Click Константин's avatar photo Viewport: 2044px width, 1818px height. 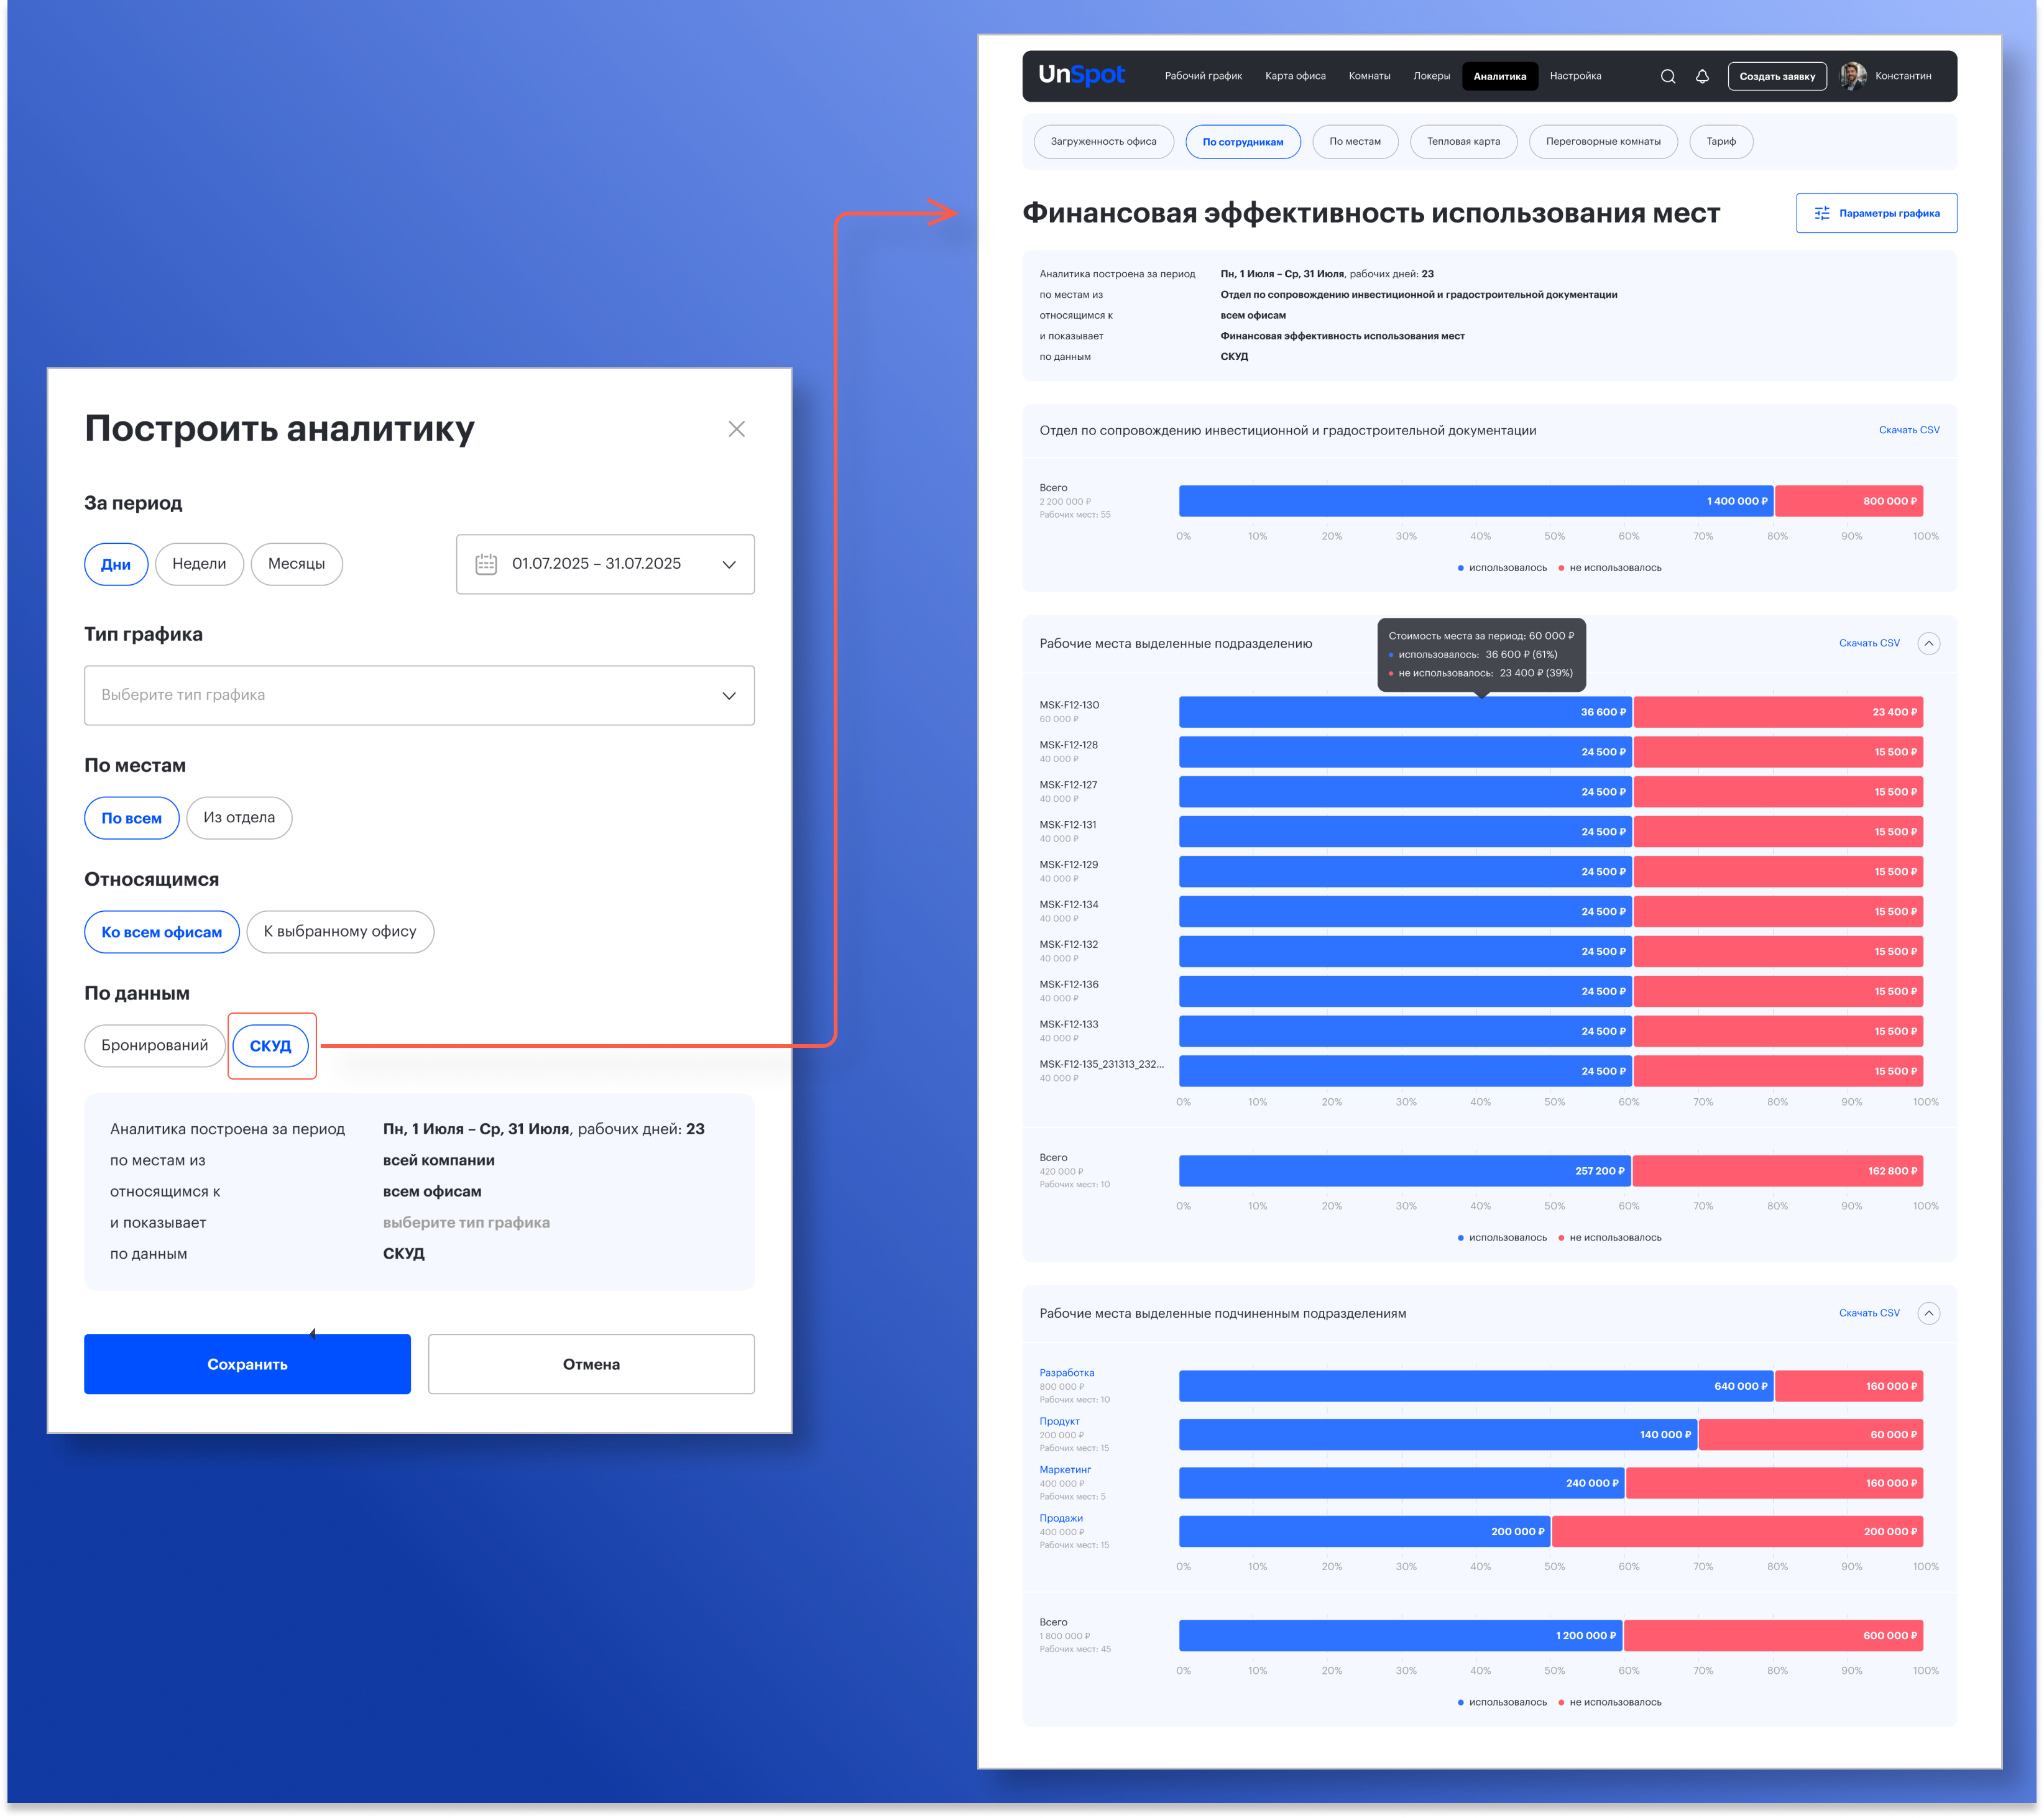[x=1852, y=76]
